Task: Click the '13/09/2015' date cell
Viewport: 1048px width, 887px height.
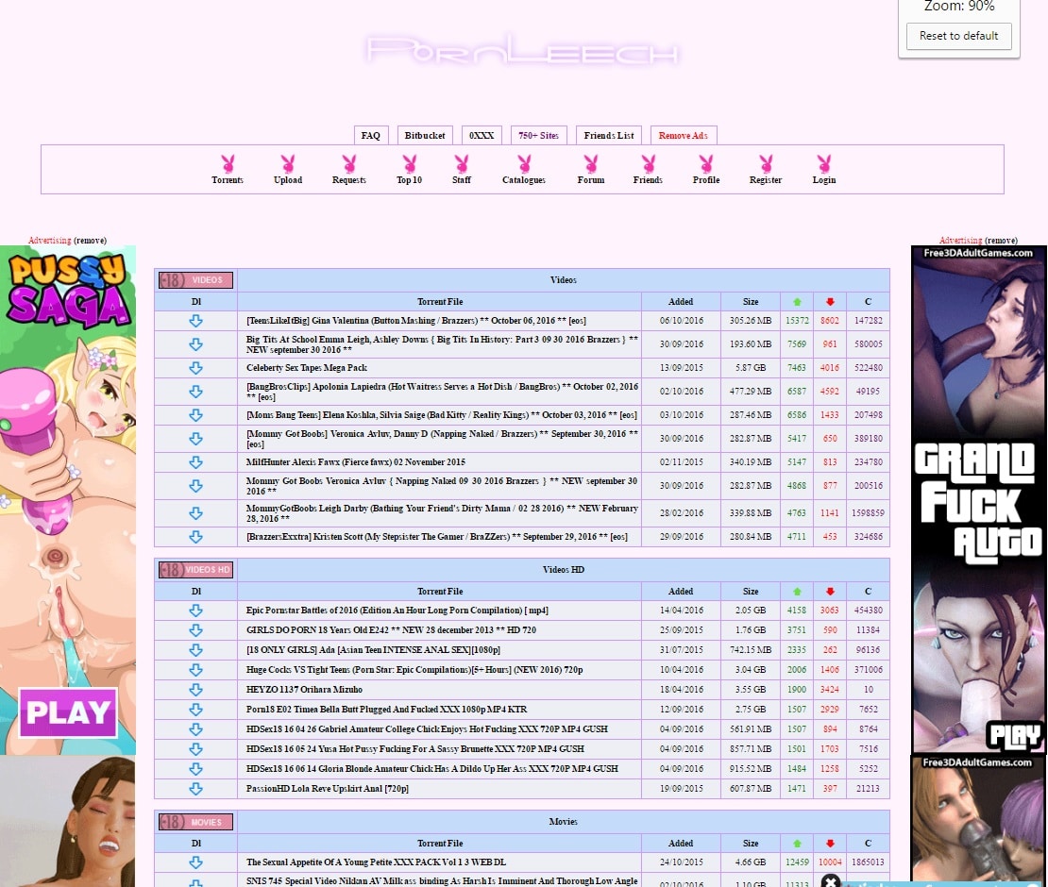Action: (x=682, y=368)
